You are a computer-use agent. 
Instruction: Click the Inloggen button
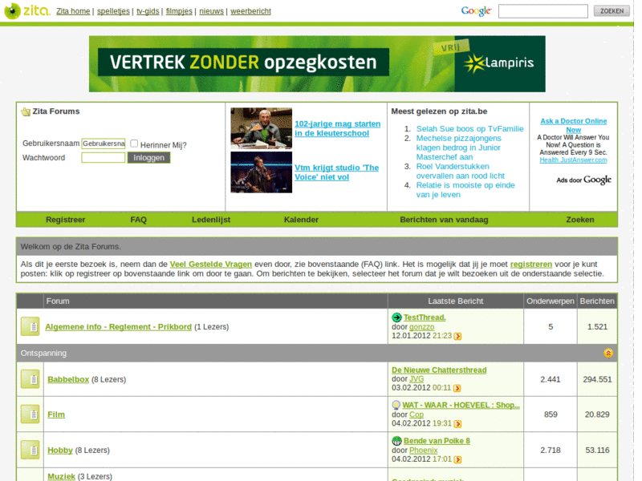click(x=148, y=157)
